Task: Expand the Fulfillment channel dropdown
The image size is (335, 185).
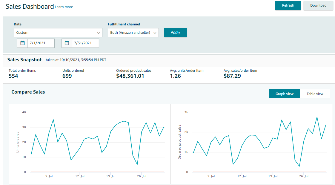Action: [x=133, y=33]
